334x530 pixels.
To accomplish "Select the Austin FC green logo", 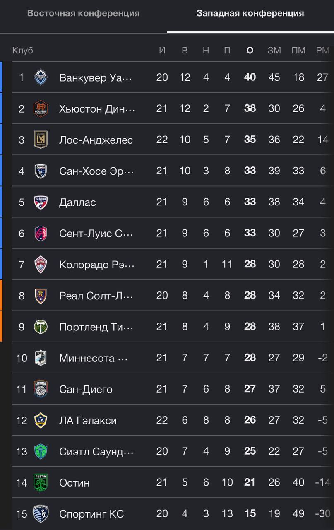I will pyautogui.click(x=41, y=482).
